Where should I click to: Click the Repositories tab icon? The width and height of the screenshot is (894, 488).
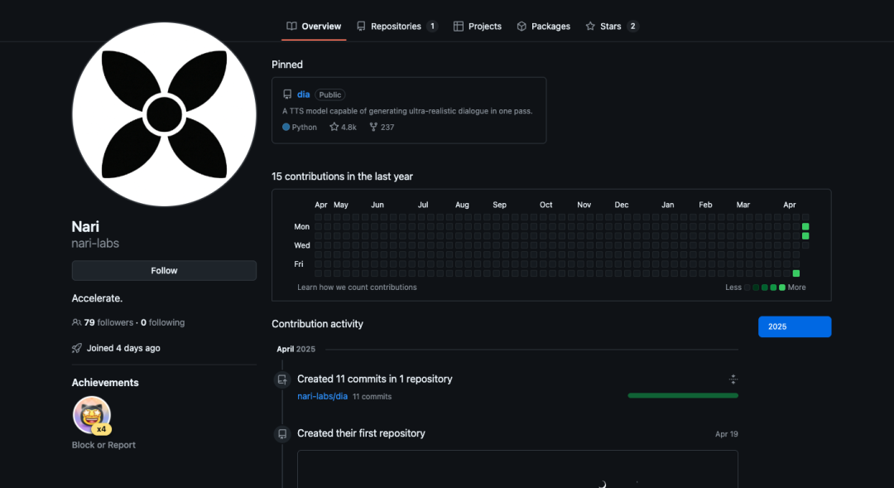coord(361,27)
